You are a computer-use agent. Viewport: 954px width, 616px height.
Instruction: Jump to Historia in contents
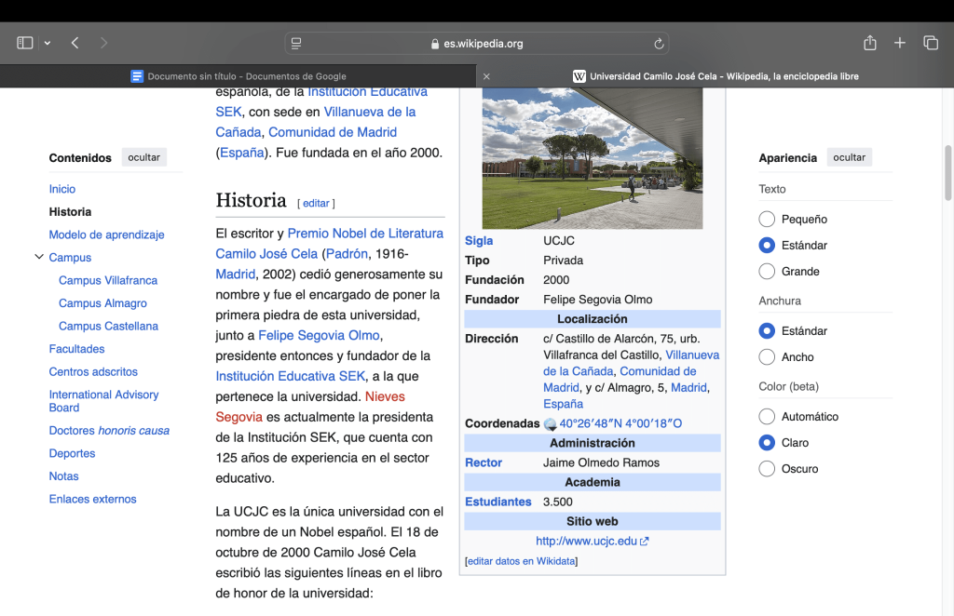coord(70,212)
